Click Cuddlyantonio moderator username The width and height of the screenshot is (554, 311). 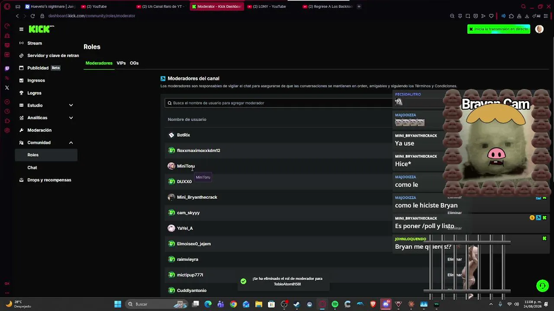tap(192, 291)
